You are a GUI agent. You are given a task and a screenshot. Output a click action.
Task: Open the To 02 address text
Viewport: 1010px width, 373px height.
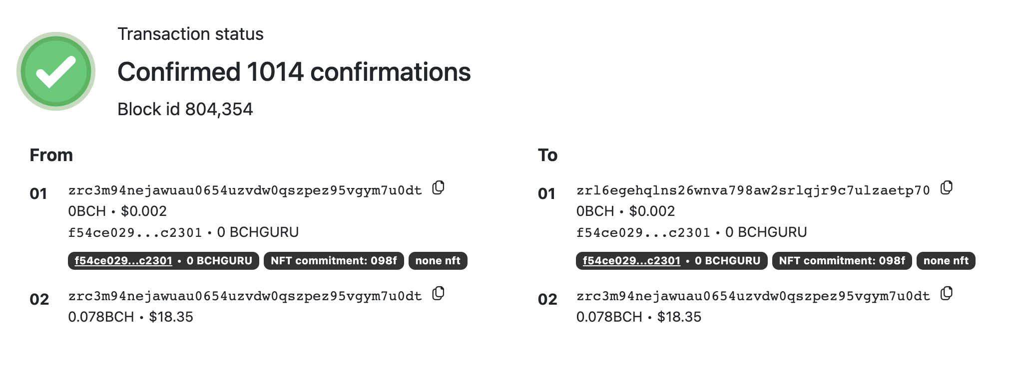[753, 296]
